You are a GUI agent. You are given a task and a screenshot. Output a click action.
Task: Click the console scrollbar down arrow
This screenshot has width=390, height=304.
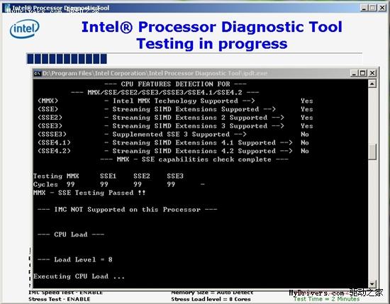pyautogui.click(x=372, y=283)
